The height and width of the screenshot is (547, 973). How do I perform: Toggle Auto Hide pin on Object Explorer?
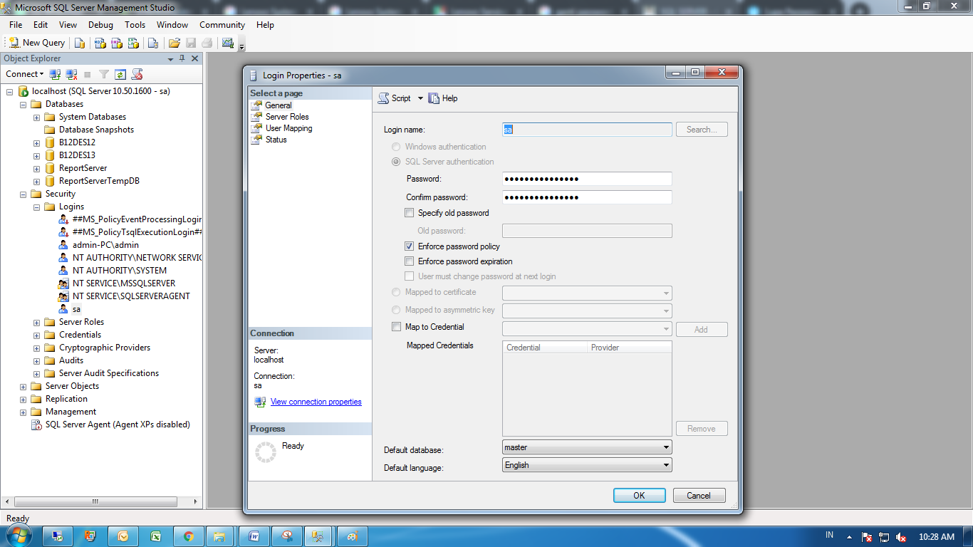182,58
